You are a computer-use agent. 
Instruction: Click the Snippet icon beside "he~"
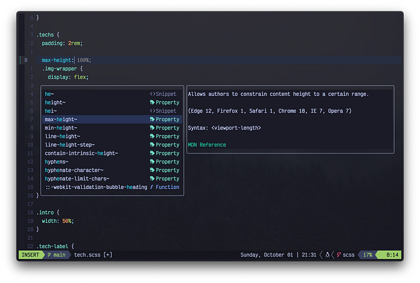[152, 94]
